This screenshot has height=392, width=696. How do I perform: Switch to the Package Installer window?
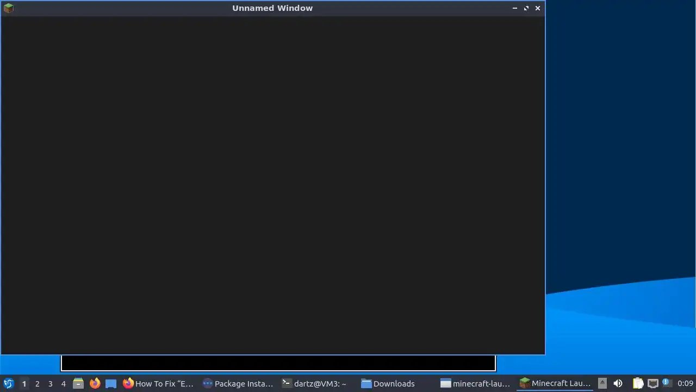click(238, 384)
